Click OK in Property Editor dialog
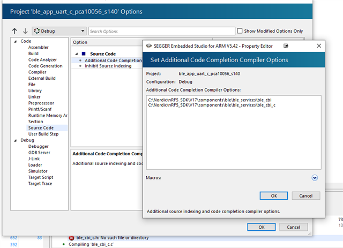The width and height of the screenshot is (343, 248). coord(274,196)
